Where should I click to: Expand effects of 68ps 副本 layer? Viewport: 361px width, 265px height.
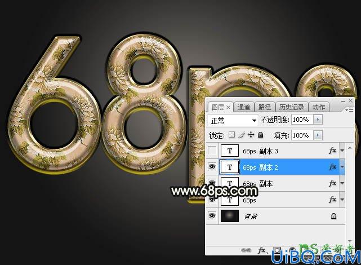342,183
